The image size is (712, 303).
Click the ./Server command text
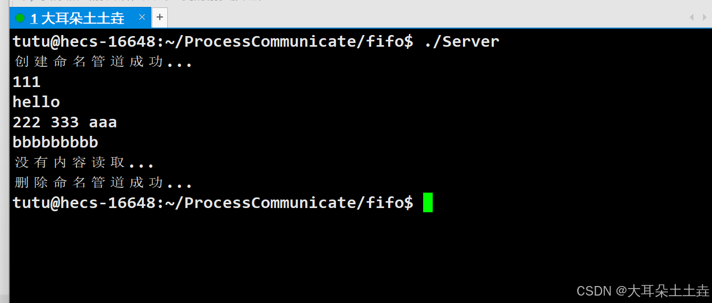tap(461, 41)
